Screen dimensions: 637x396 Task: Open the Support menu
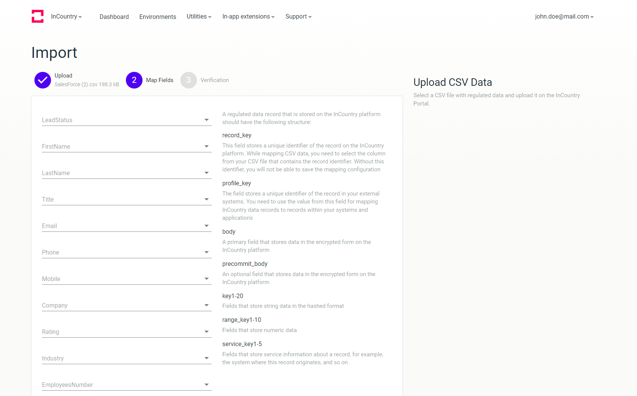pyautogui.click(x=298, y=17)
